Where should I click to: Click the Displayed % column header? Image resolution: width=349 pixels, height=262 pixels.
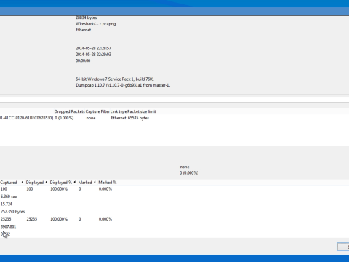click(61, 183)
